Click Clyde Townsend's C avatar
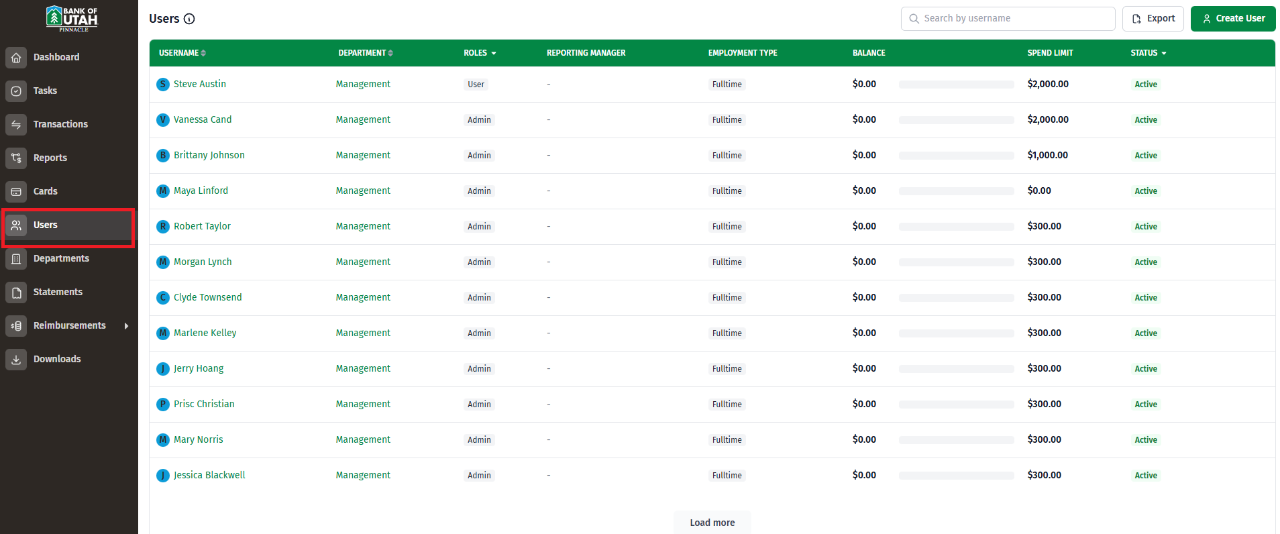The image size is (1280, 534). [x=163, y=298]
